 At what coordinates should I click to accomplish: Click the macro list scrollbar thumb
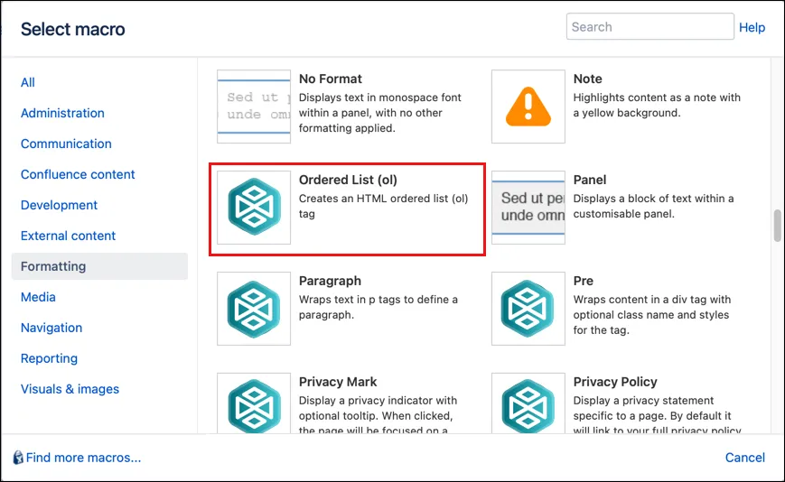tap(777, 226)
